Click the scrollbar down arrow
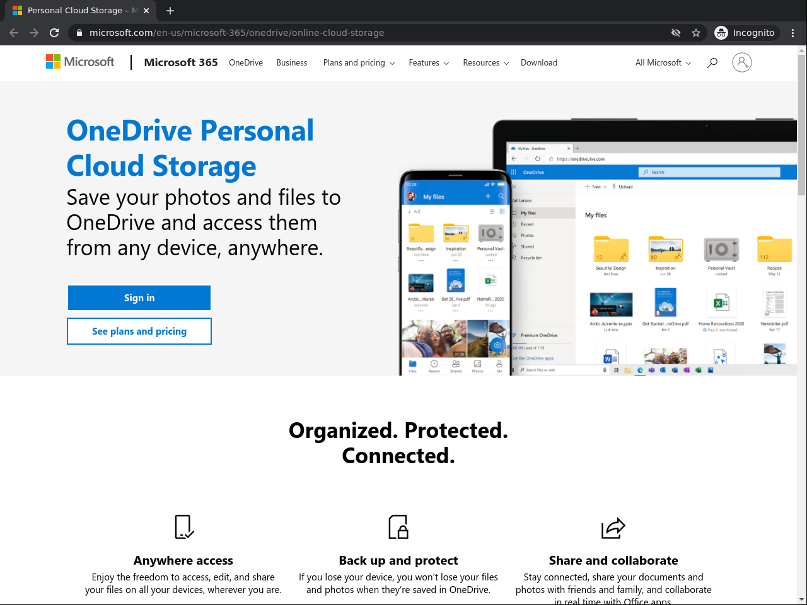 [801, 599]
